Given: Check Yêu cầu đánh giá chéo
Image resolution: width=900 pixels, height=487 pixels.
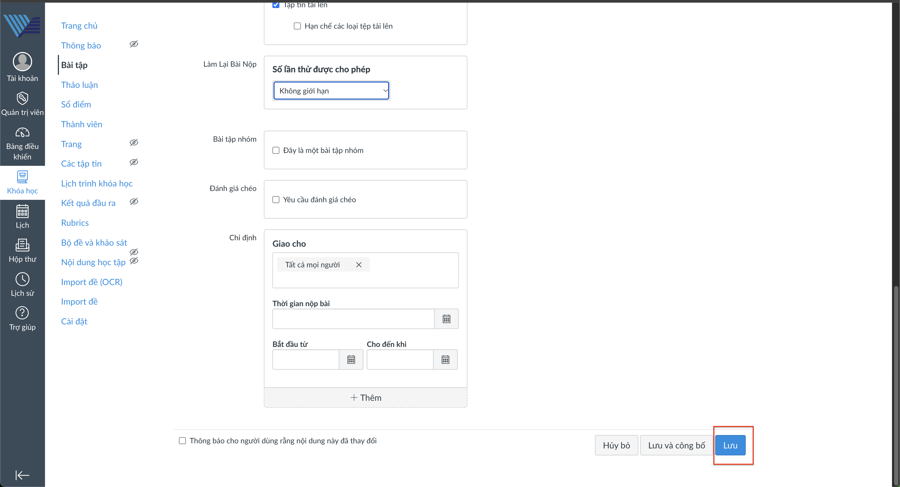Looking at the screenshot, I should pyautogui.click(x=276, y=200).
